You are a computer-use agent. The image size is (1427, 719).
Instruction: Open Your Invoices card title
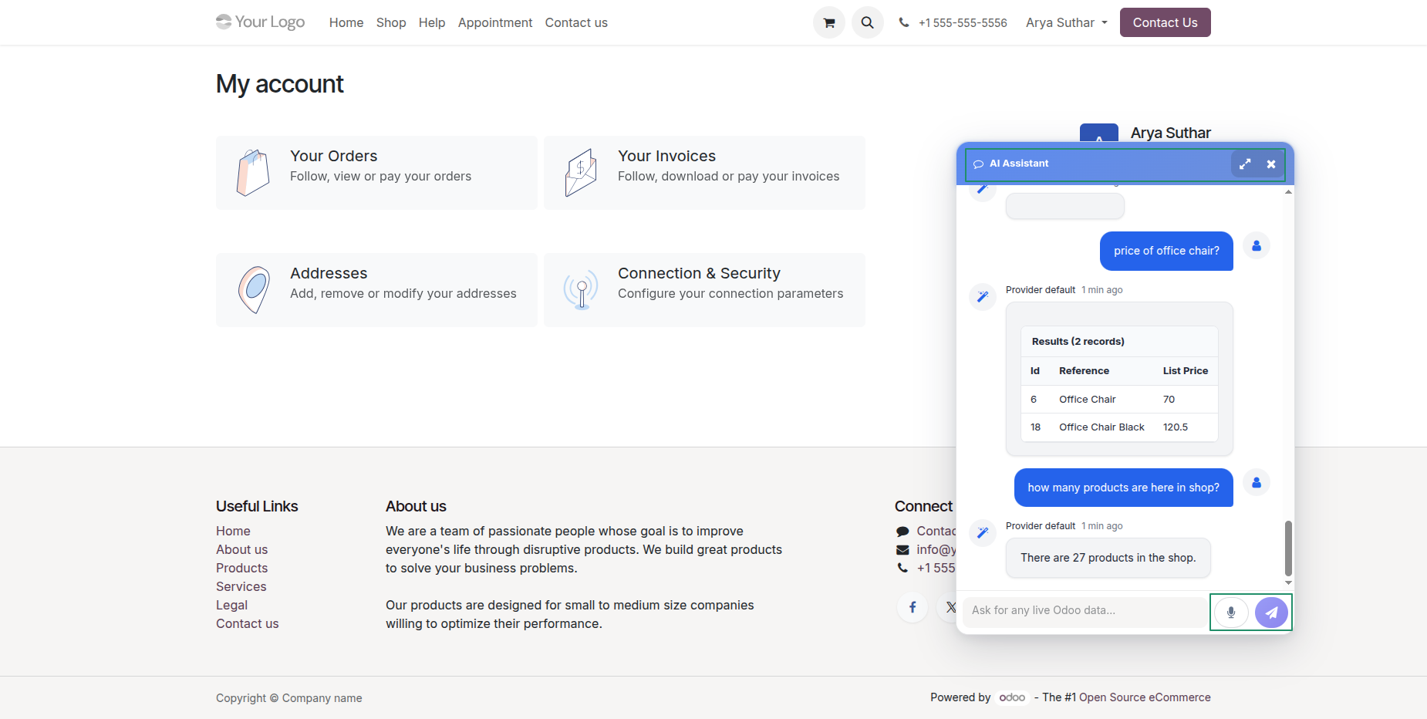coord(666,156)
